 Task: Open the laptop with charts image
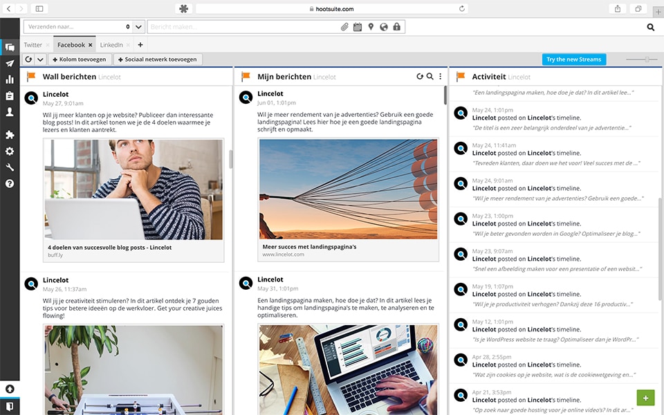point(348,369)
